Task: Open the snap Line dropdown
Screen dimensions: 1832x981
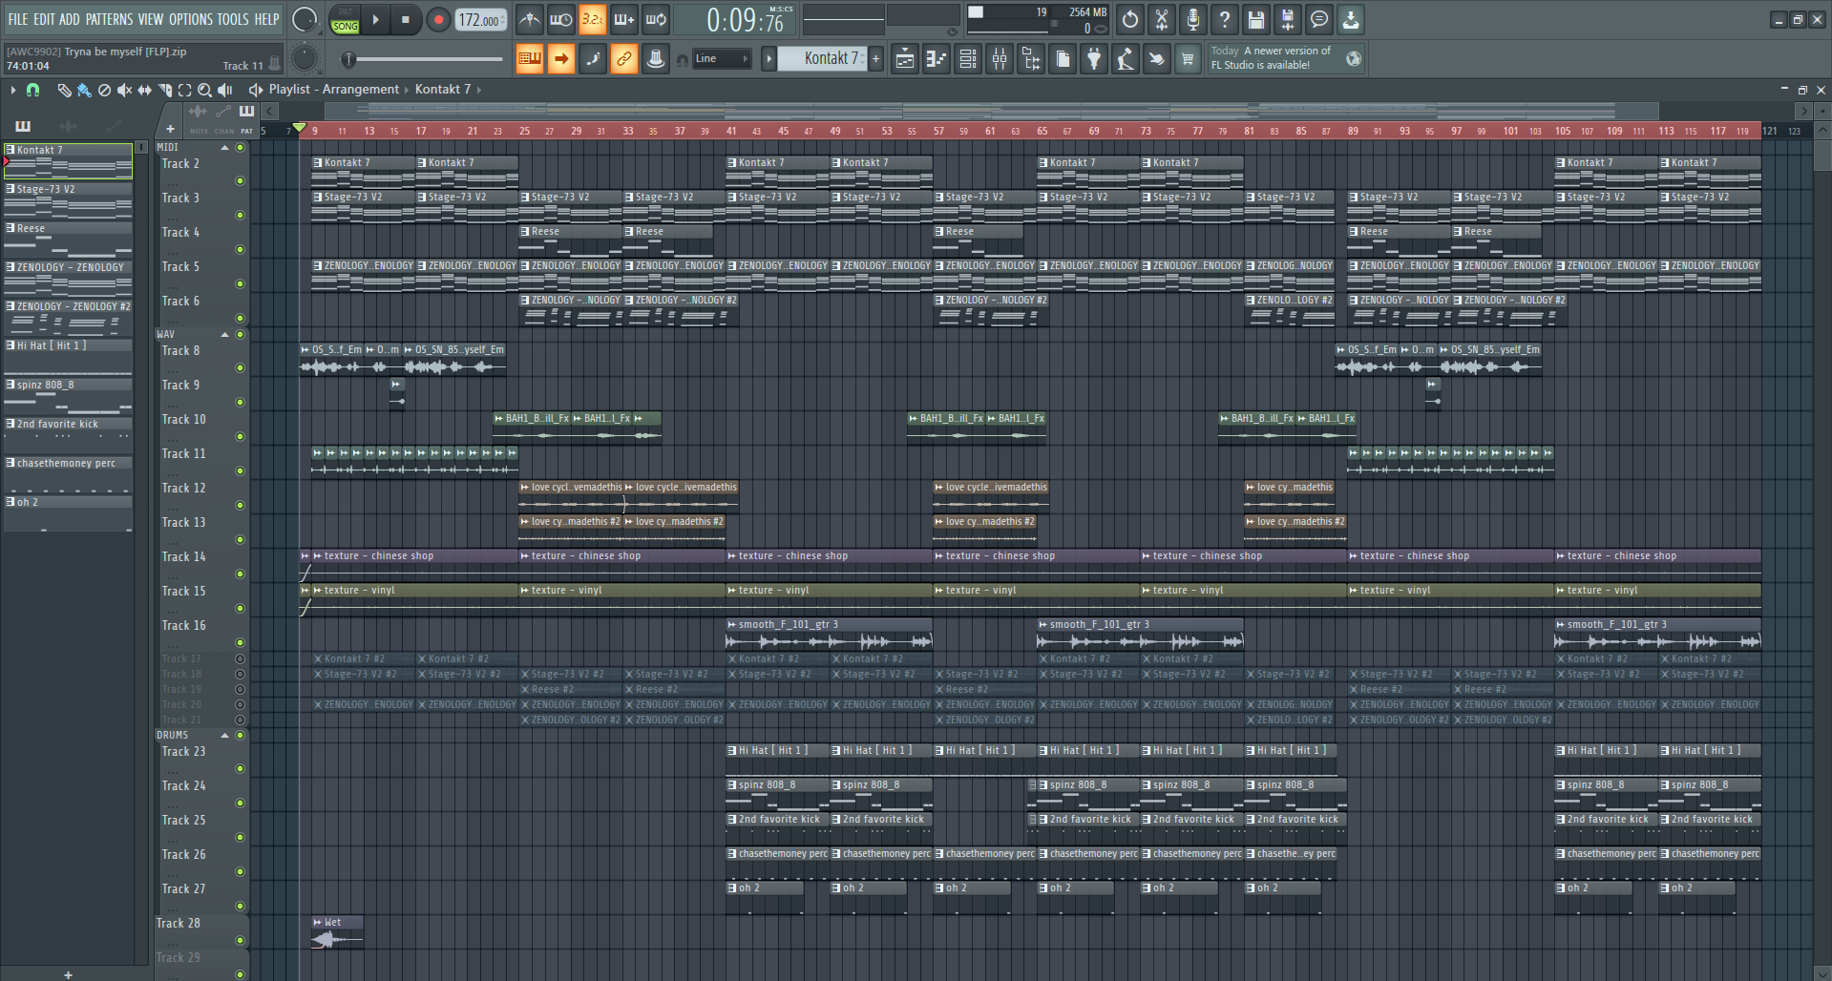Action: pos(722,59)
